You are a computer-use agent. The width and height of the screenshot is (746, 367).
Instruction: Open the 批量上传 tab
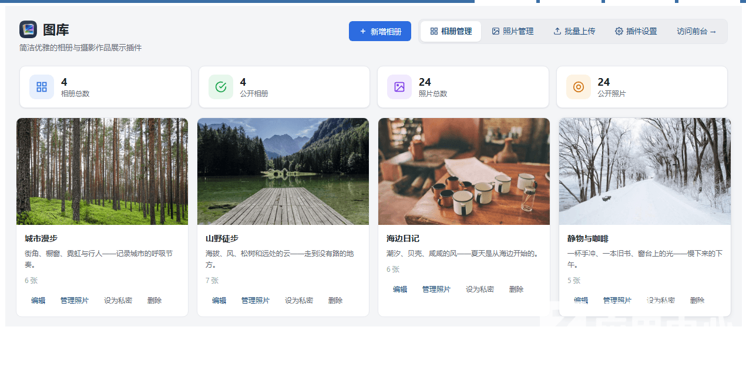(x=574, y=31)
